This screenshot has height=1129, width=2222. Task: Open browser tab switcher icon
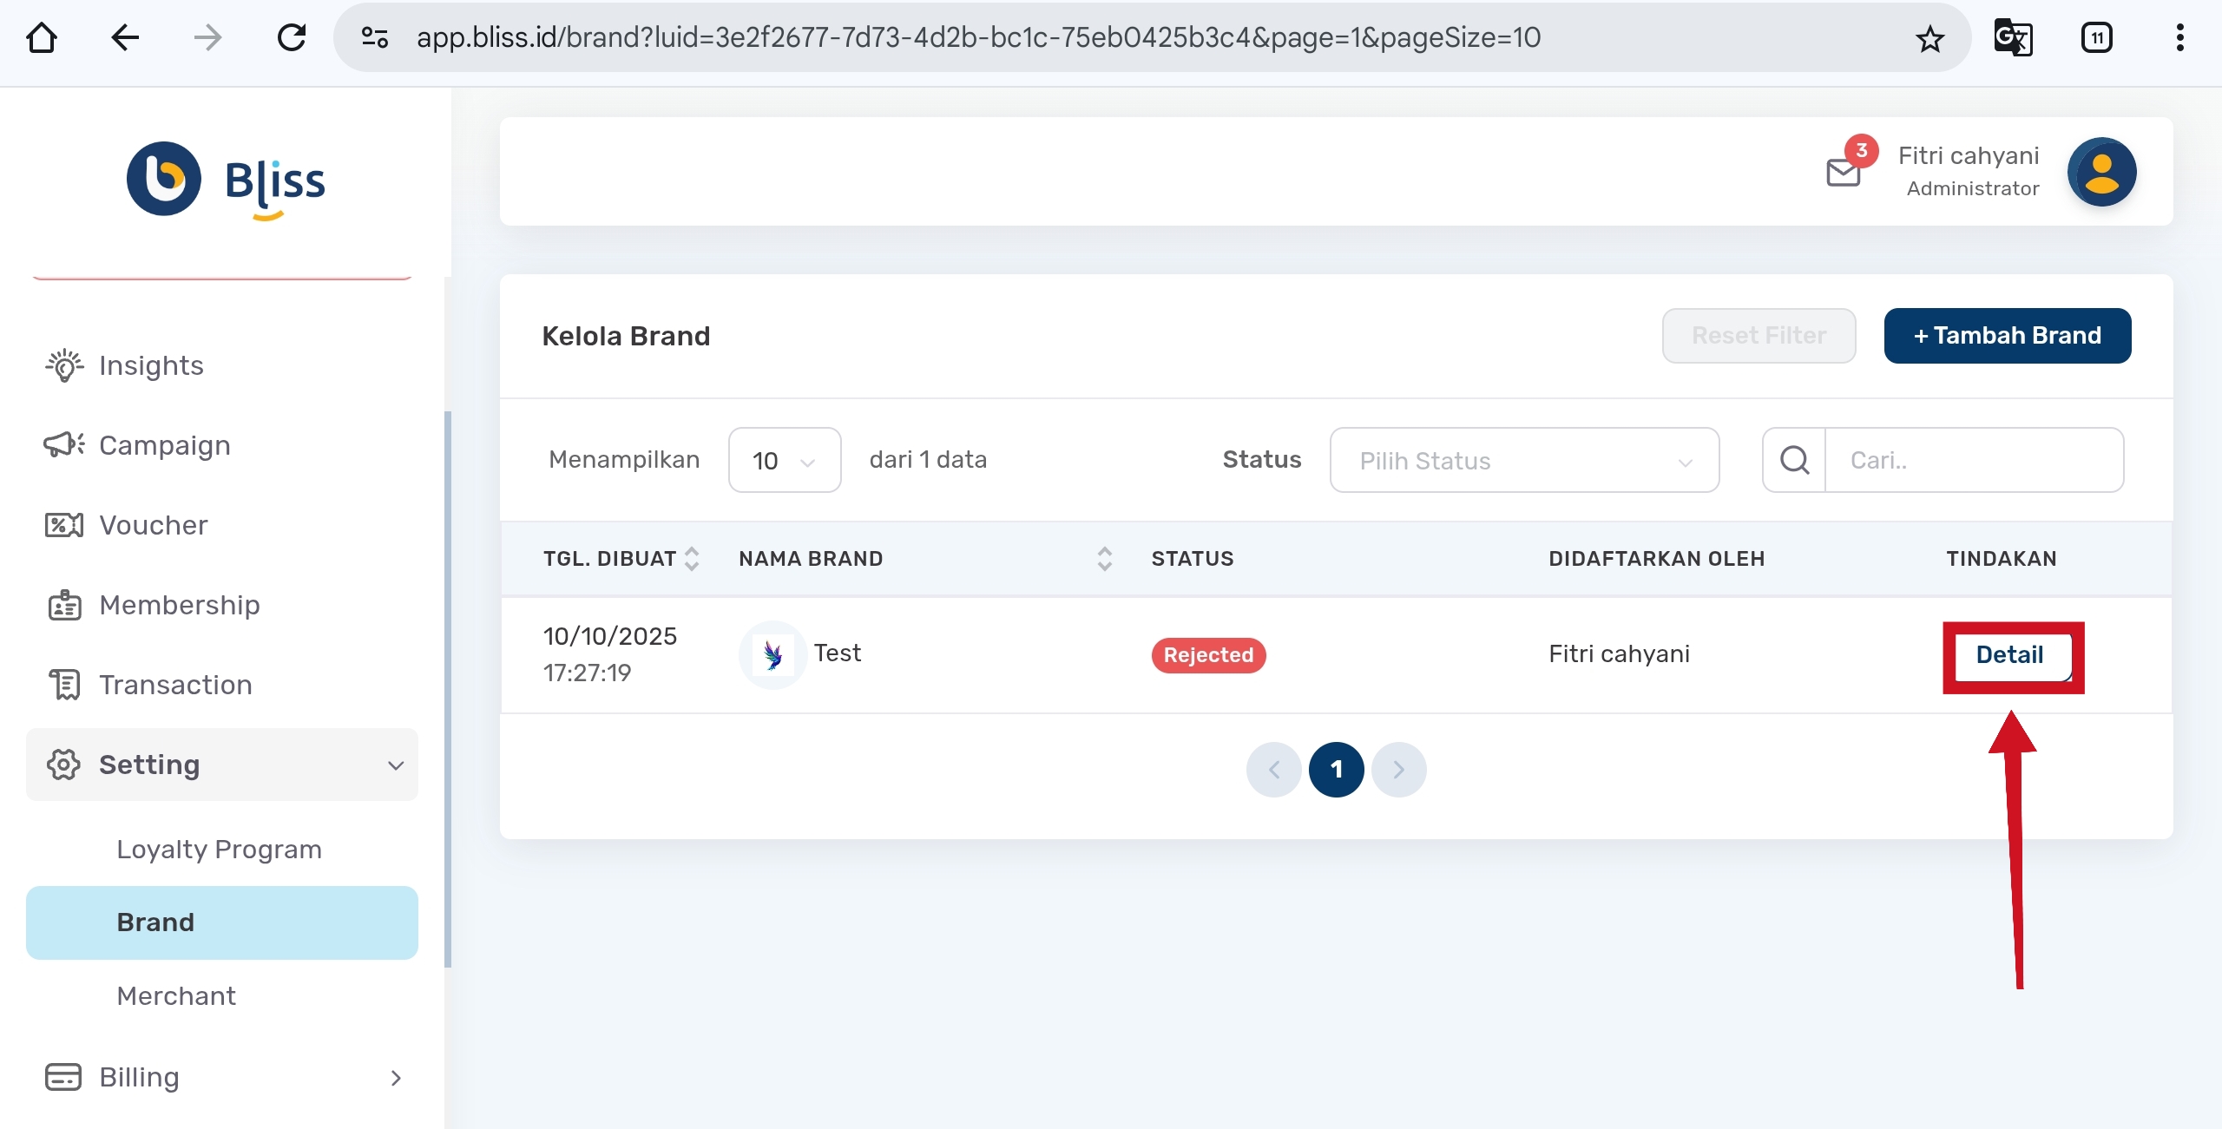2096,38
